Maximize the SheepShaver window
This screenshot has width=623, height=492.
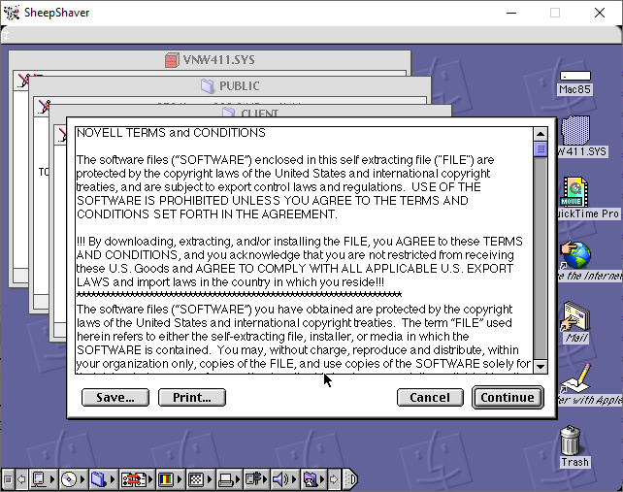pos(555,13)
